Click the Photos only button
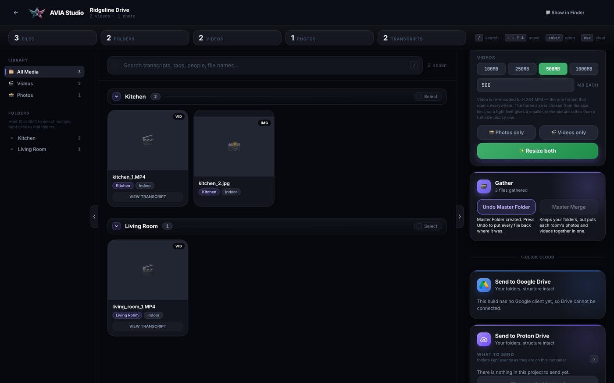 [506, 132]
